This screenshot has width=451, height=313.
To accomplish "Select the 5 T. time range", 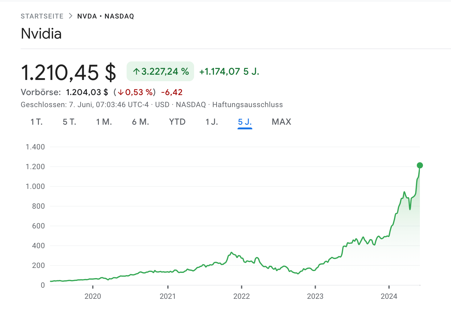I will pyautogui.click(x=69, y=122).
